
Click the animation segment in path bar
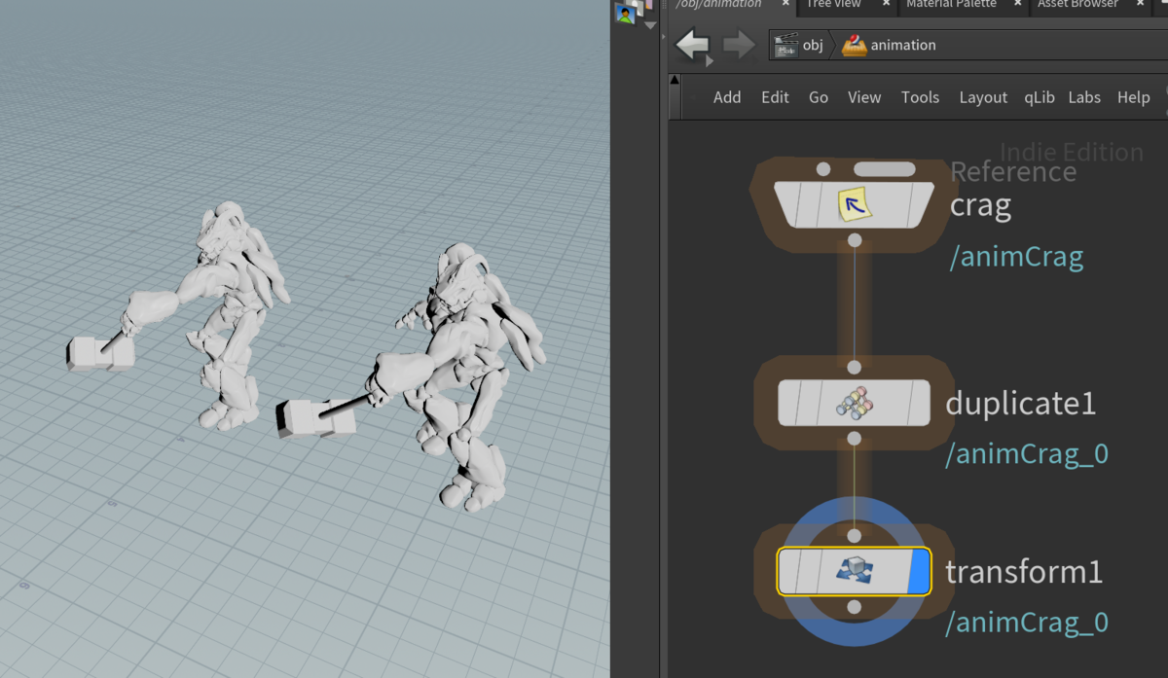889,45
